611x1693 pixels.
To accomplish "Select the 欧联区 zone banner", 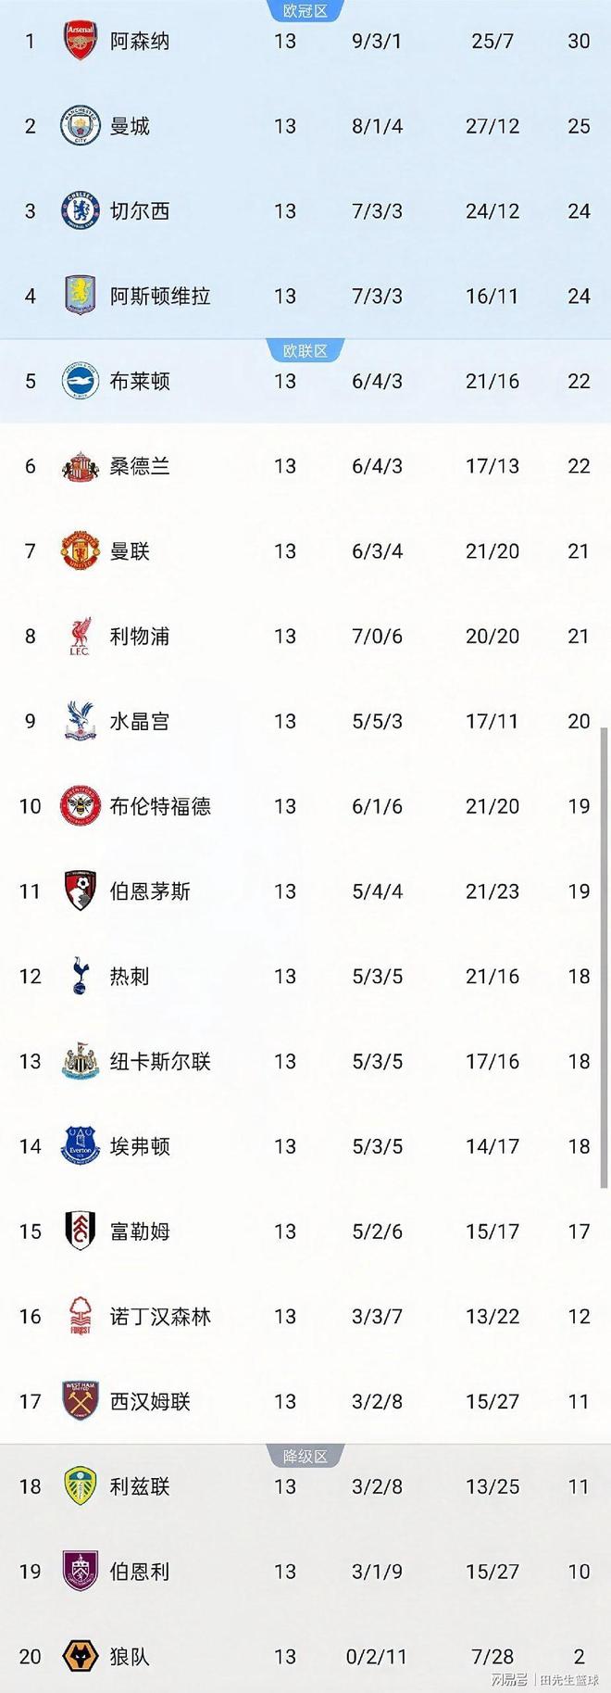I will 305,347.
